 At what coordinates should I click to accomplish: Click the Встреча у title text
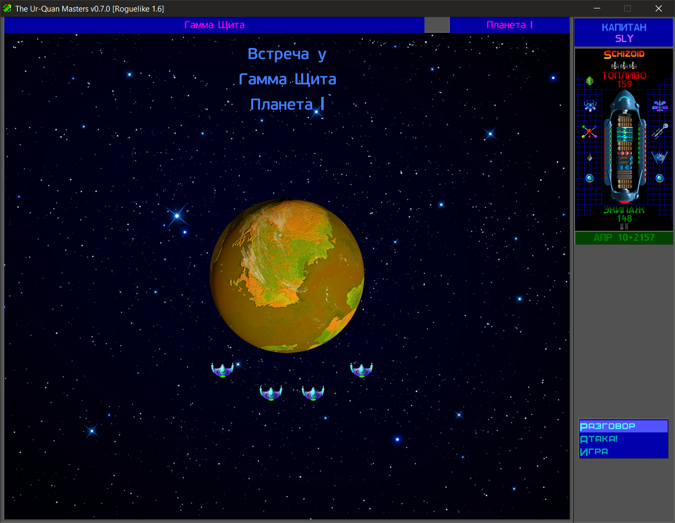point(287,54)
